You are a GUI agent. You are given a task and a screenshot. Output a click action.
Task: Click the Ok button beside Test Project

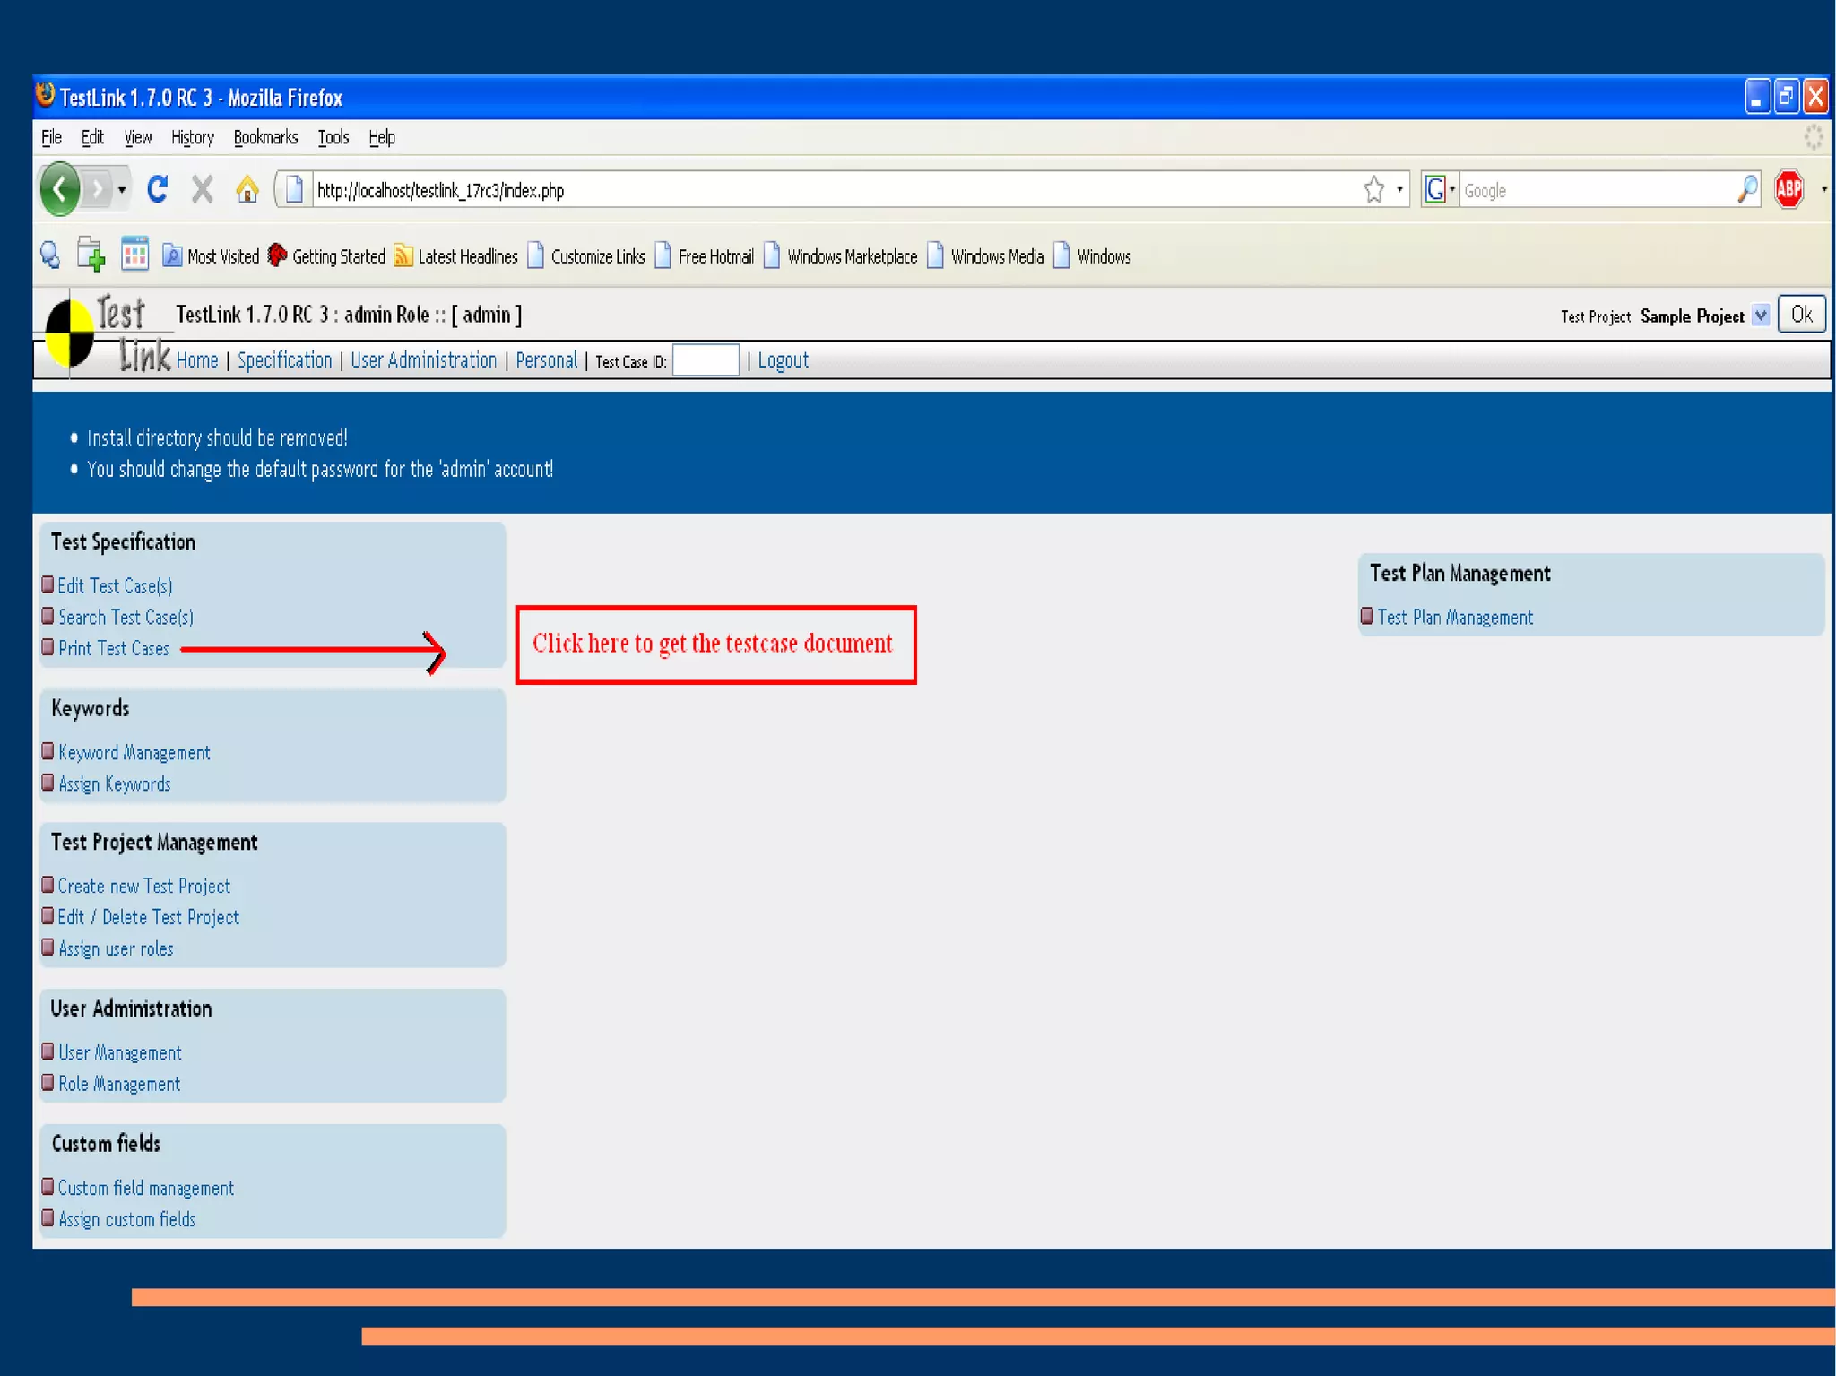pos(1801,315)
